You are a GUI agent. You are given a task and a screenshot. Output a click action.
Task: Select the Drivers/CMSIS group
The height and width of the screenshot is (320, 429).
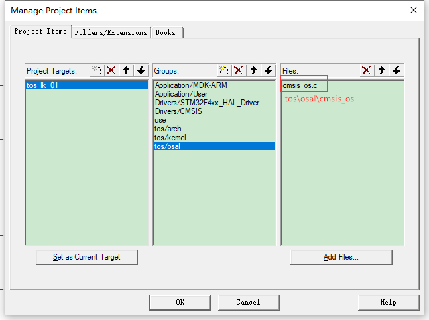(x=214, y=111)
